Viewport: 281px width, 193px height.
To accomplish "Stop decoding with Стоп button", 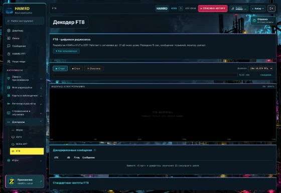I will click(x=76, y=68).
